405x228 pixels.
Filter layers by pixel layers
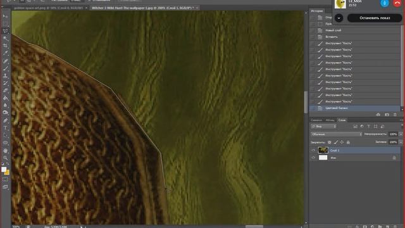pos(356,126)
